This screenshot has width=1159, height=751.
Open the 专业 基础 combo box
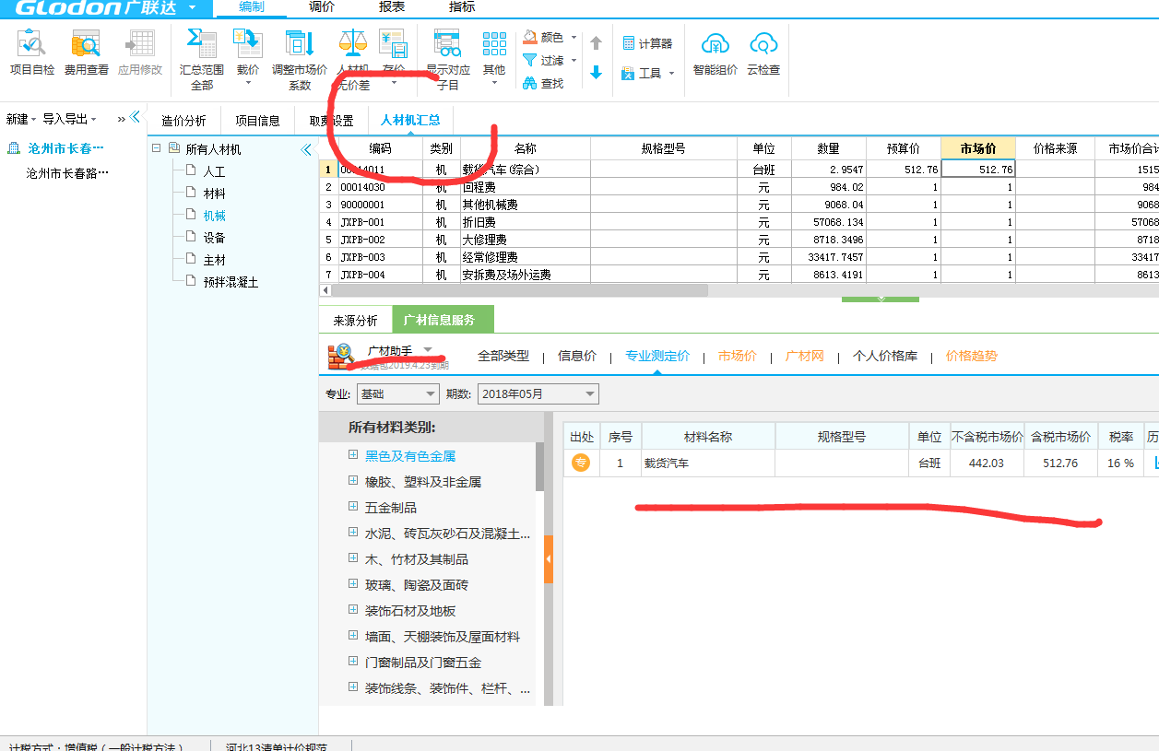(397, 394)
